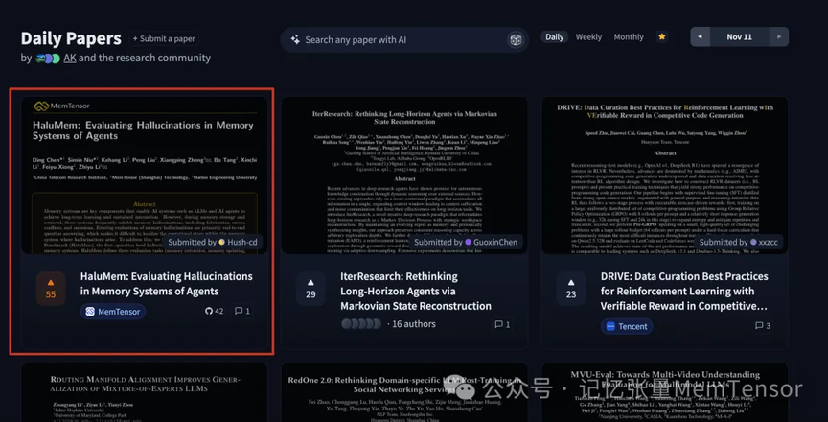Go to the next day arrow
Screen dimensions: 828x422
click(x=778, y=37)
